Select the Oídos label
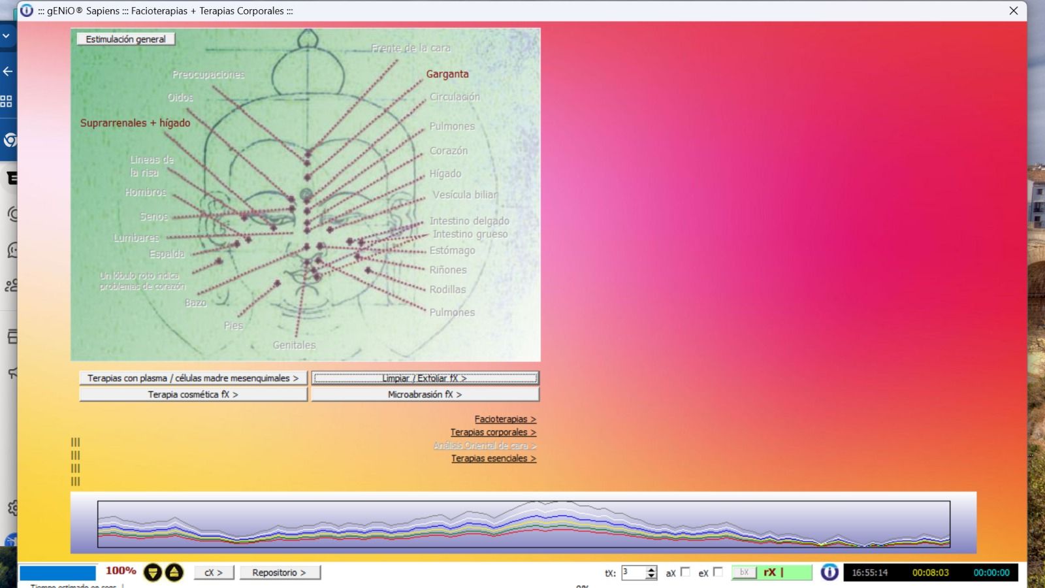 click(180, 97)
